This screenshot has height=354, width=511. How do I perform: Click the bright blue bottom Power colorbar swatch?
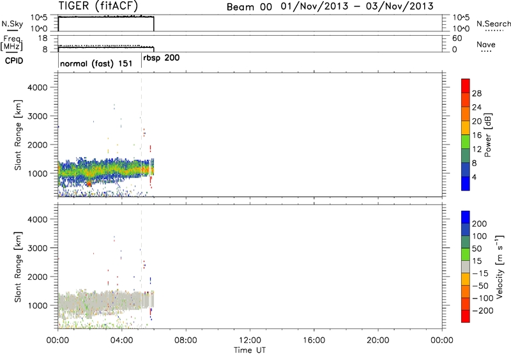pyautogui.click(x=466, y=183)
